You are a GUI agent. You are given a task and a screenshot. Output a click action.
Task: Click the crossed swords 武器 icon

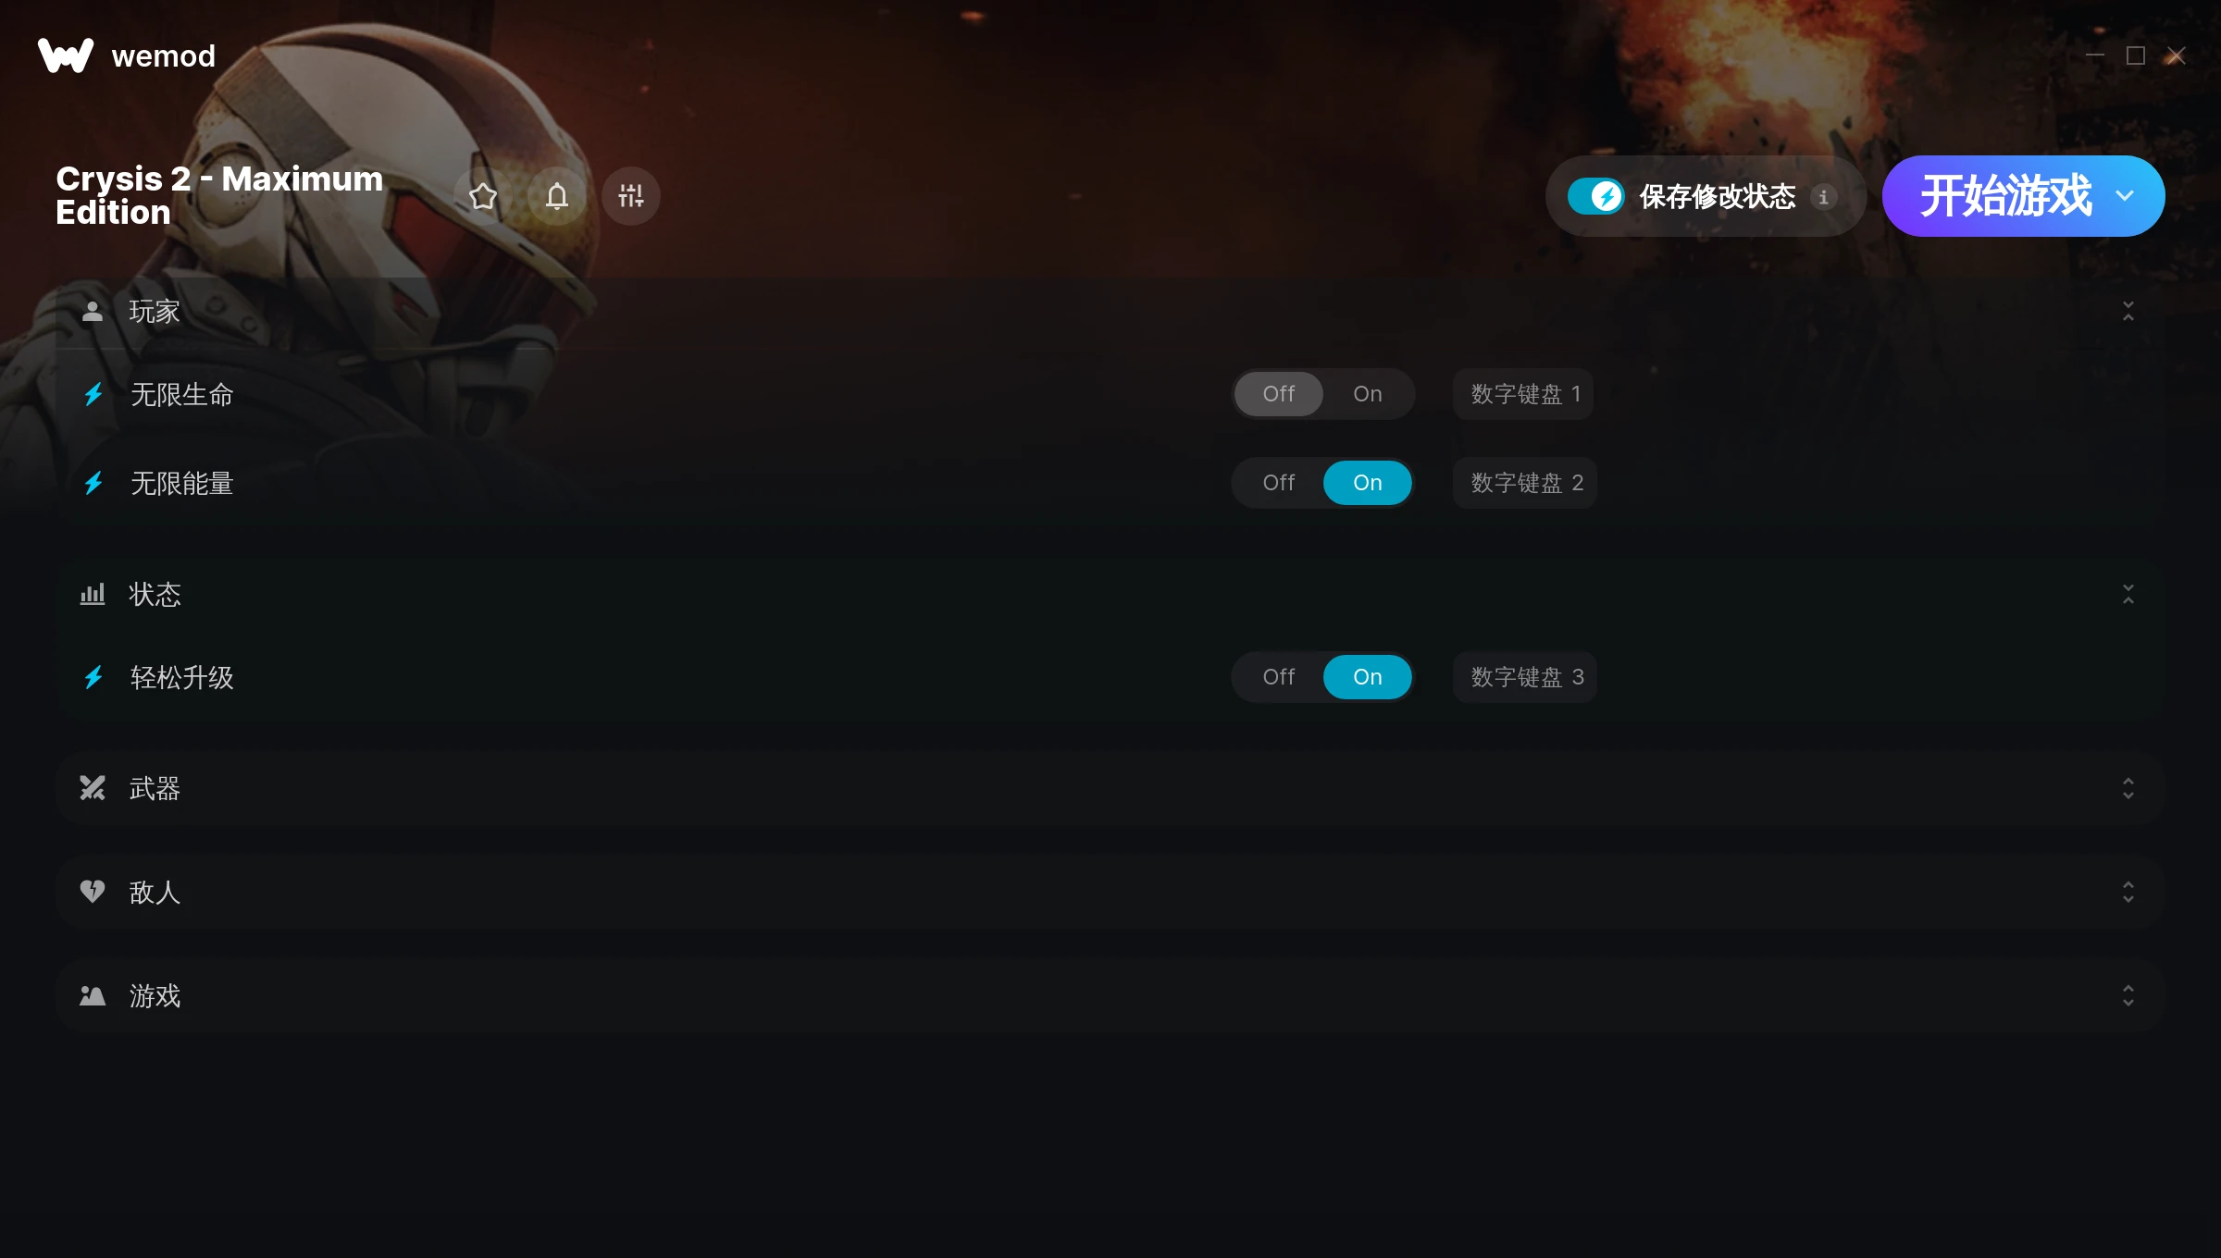pos(93,788)
